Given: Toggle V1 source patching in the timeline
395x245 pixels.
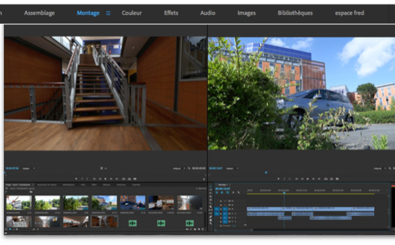Looking at the screenshot, I should point(217,209).
